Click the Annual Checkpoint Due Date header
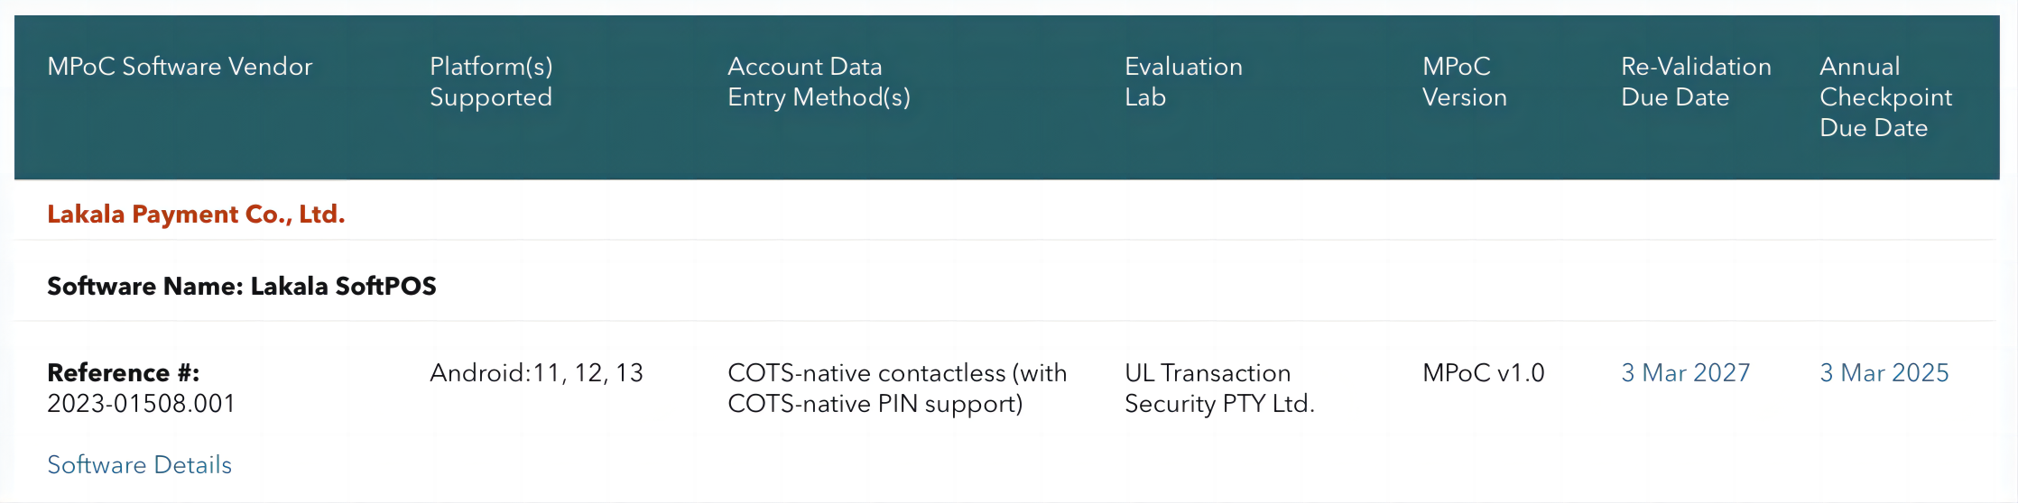The height and width of the screenshot is (503, 2018). [x=1885, y=97]
